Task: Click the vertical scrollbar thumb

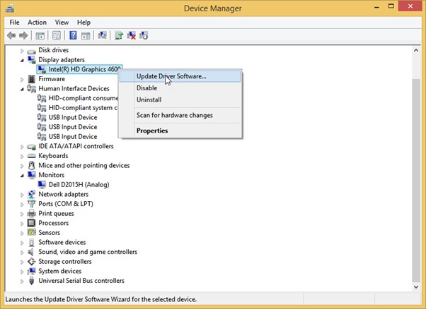Action: (x=416, y=180)
